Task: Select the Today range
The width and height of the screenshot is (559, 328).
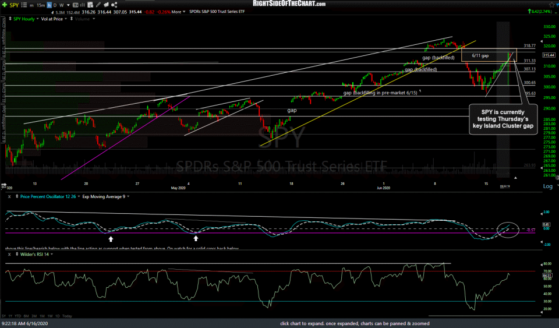Action: [67, 316]
